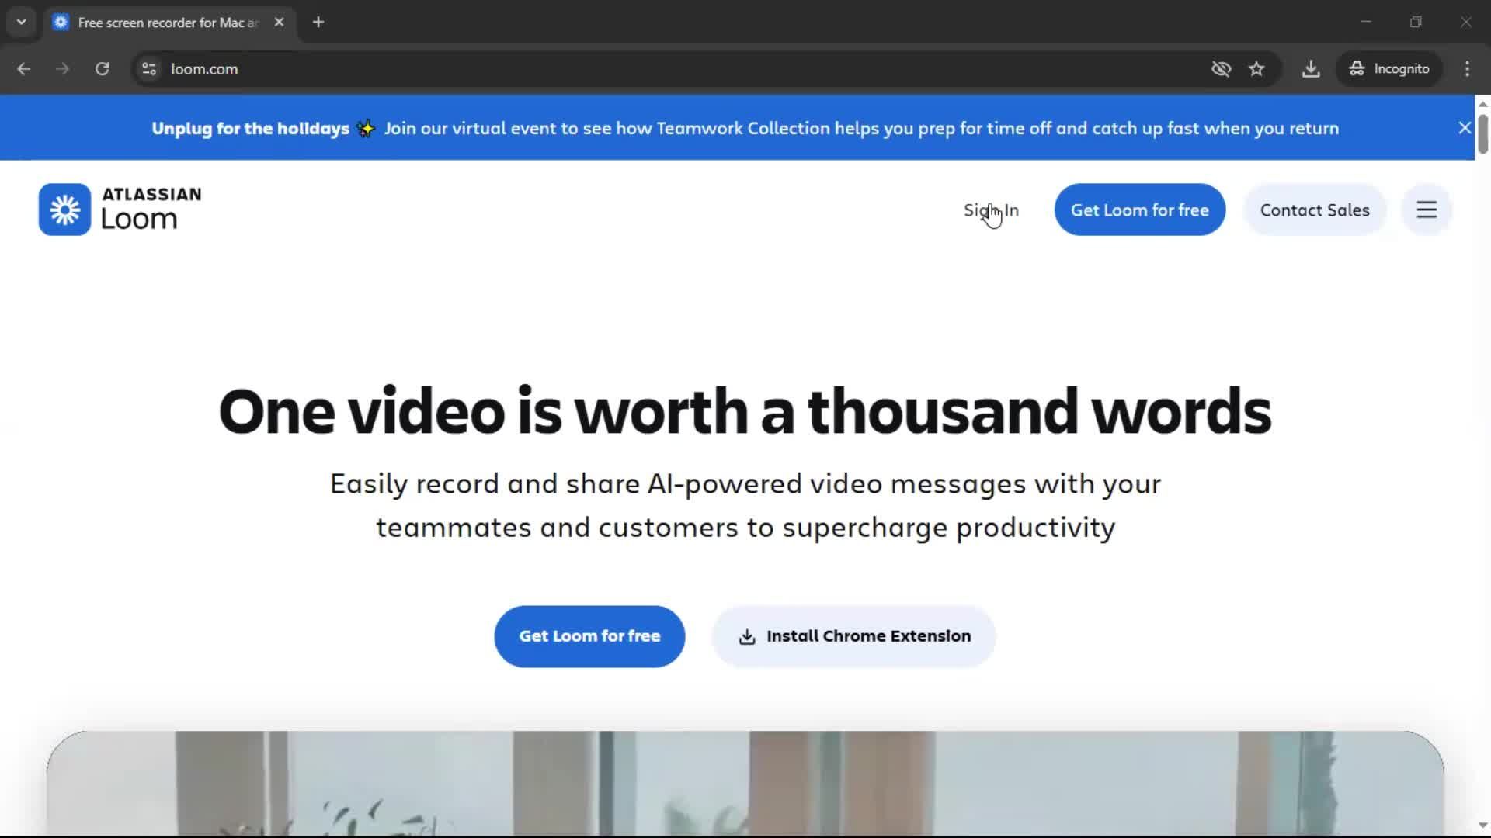Bookmark this page with star icon

(x=1256, y=69)
